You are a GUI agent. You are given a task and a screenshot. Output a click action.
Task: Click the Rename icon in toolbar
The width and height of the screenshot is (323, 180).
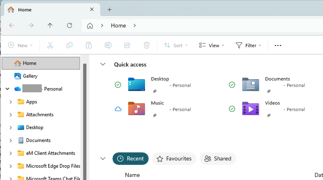(x=108, y=45)
